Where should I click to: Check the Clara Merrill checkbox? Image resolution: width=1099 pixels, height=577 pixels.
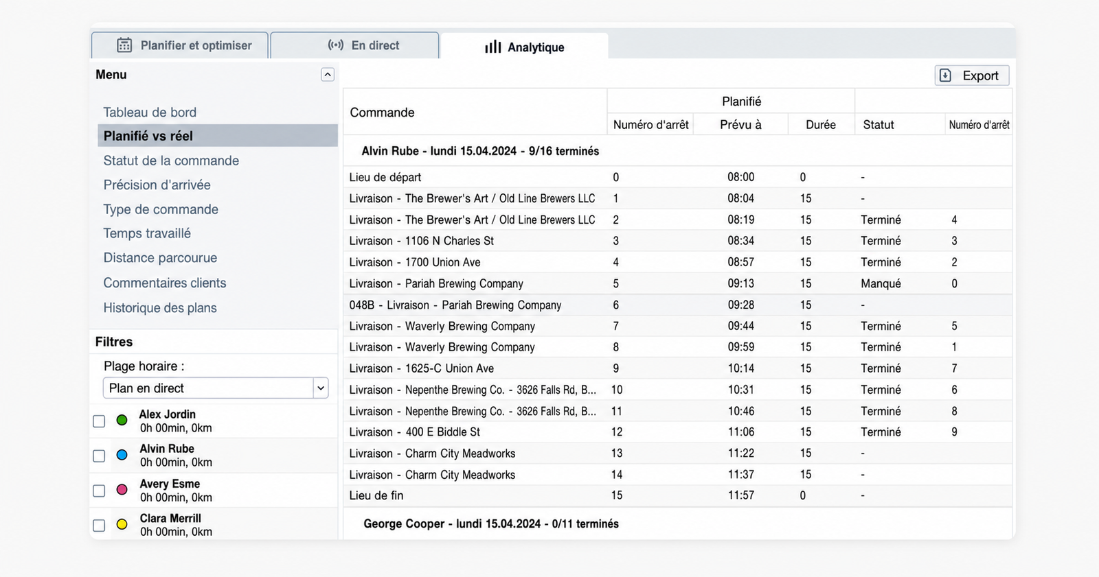(x=99, y=526)
